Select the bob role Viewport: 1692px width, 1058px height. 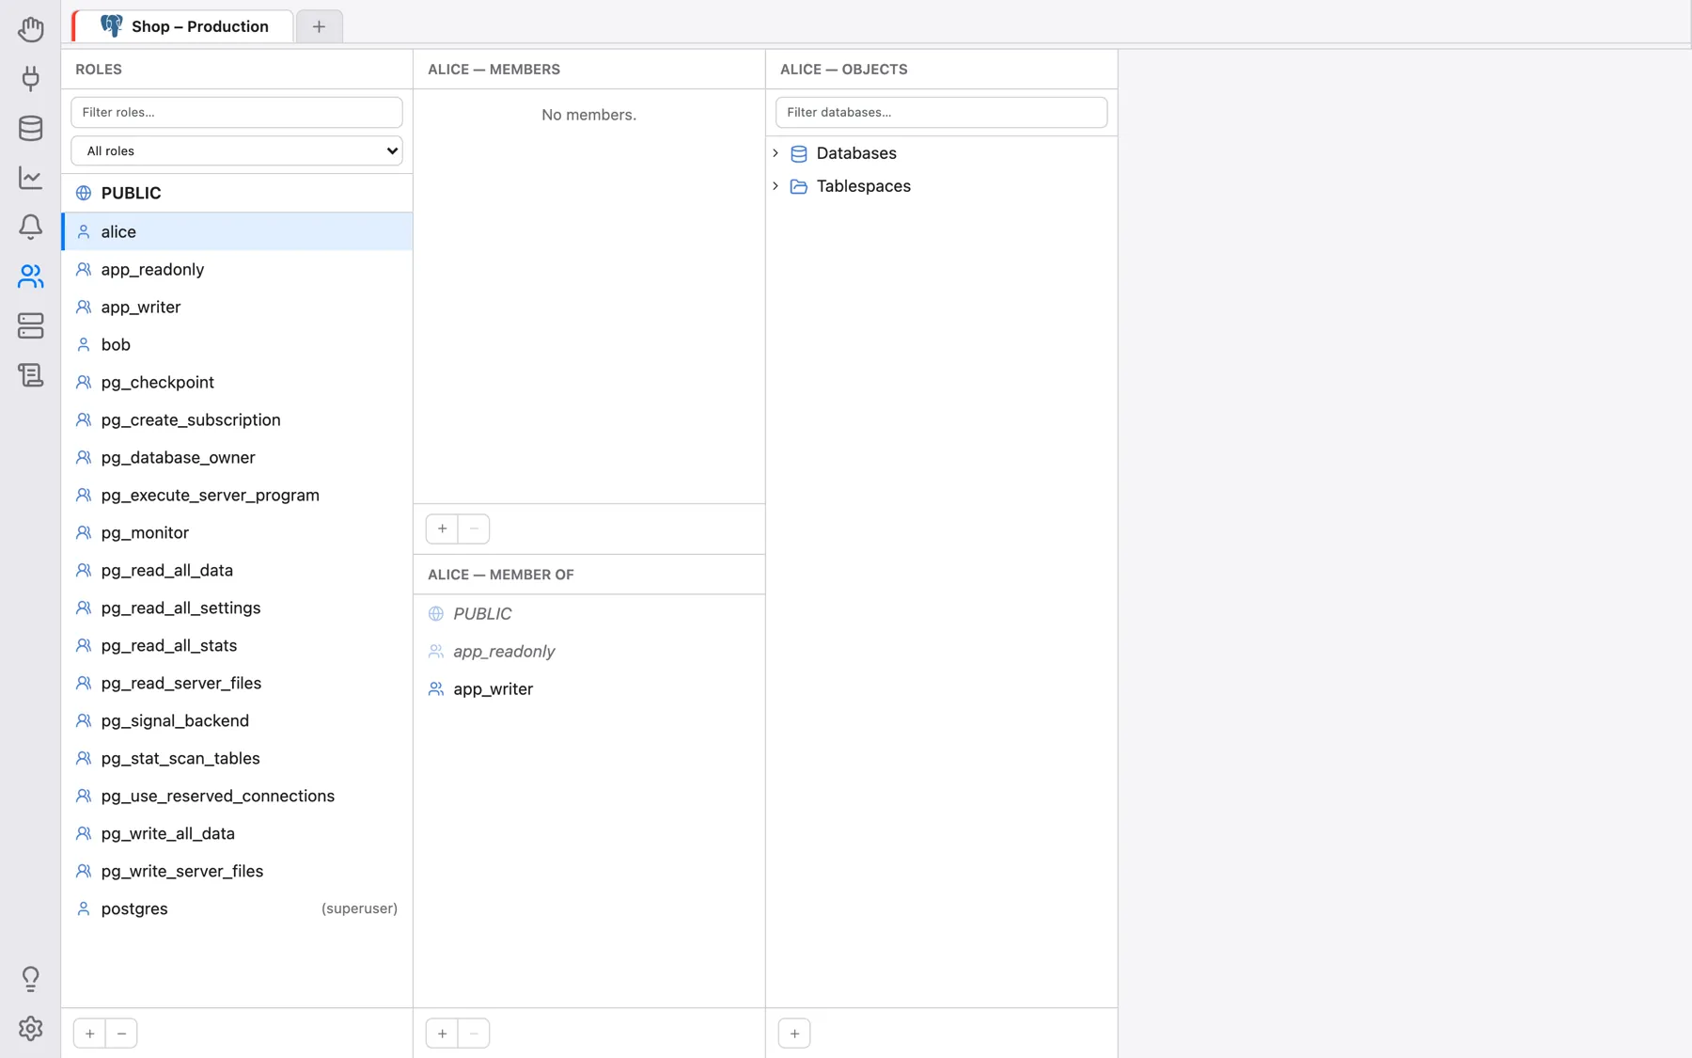237,344
